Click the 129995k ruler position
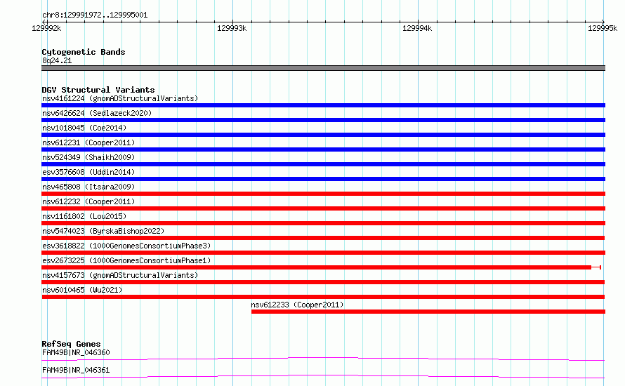Viewport: 625px width, 386px height. [x=603, y=28]
